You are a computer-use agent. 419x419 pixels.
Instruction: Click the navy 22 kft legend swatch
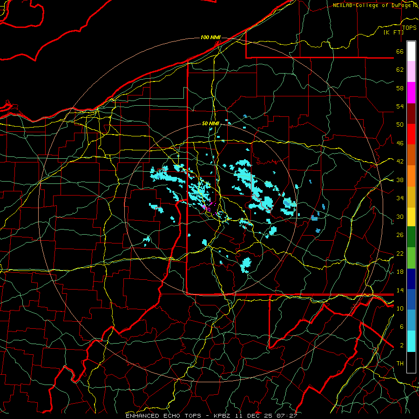(x=411, y=279)
